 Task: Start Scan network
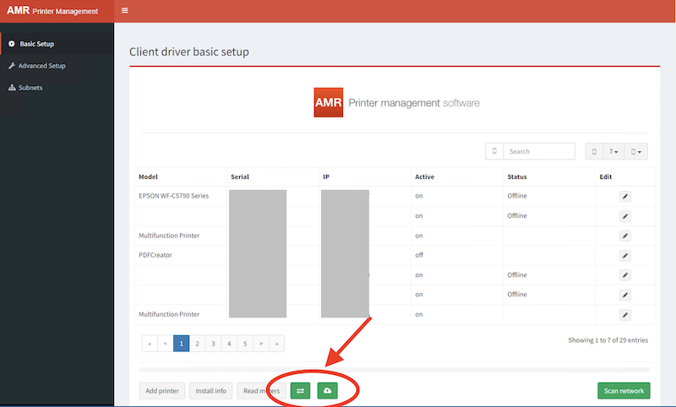[623, 390]
